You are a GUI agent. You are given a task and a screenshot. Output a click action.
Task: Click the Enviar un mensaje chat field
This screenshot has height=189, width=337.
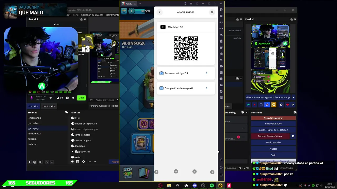coord(41,98)
